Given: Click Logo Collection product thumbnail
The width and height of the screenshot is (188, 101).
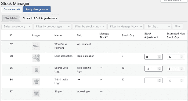Looking at the screenshot, I should point(36,58).
